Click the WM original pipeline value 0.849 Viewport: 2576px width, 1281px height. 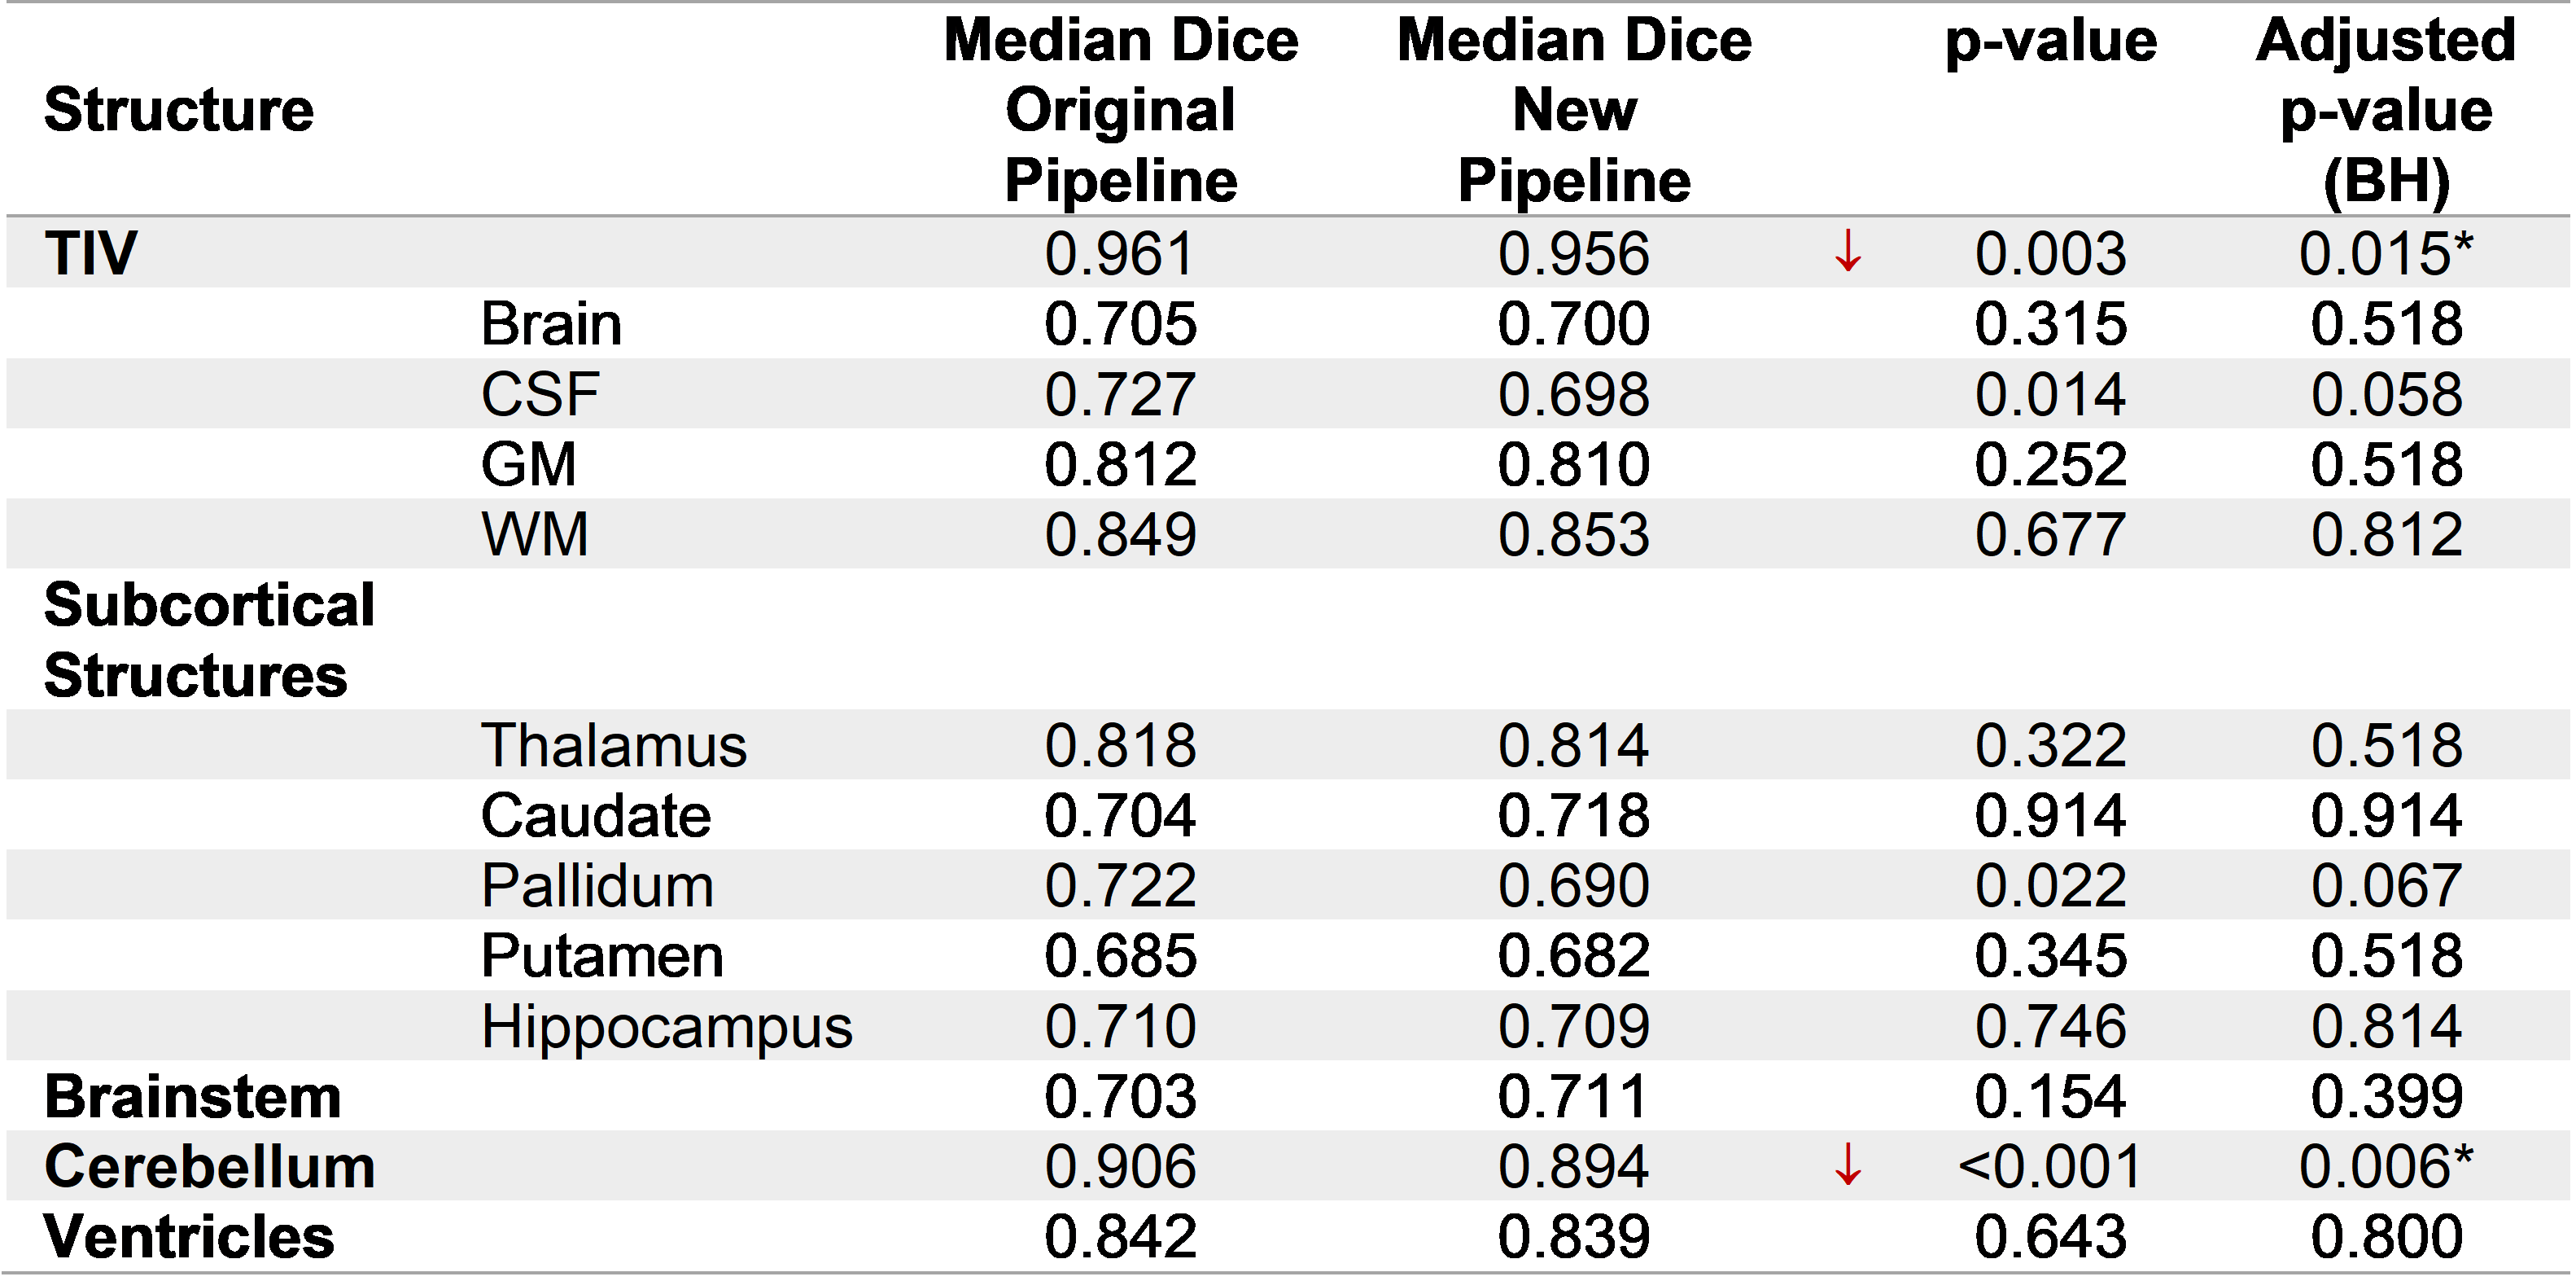point(1120,534)
